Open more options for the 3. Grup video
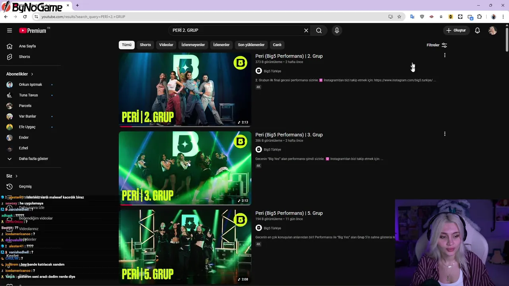Image resolution: width=509 pixels, height=286 pixels. coord(445,134)
